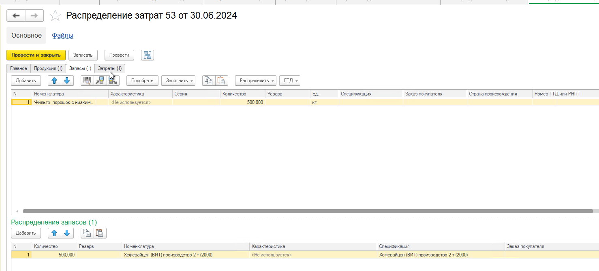Screen dimensions: 599x271
Task: Click the Записать button
Action: pyautogui.click(x=83, y=55)
